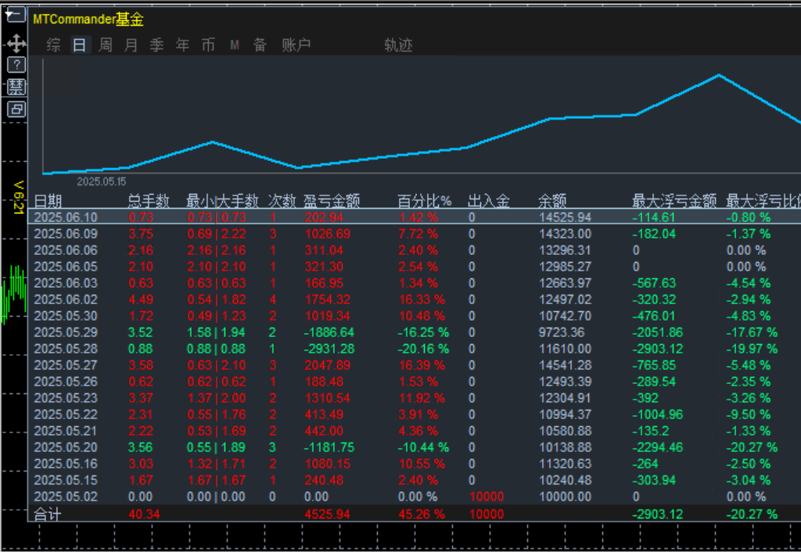Select the 季 quarterly tab
The height and width of the screenshot is (552, 801).
[x=156, y=45]
